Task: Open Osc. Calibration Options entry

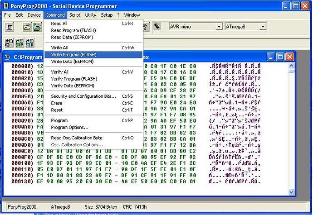Action: click(x=93, y=145)
